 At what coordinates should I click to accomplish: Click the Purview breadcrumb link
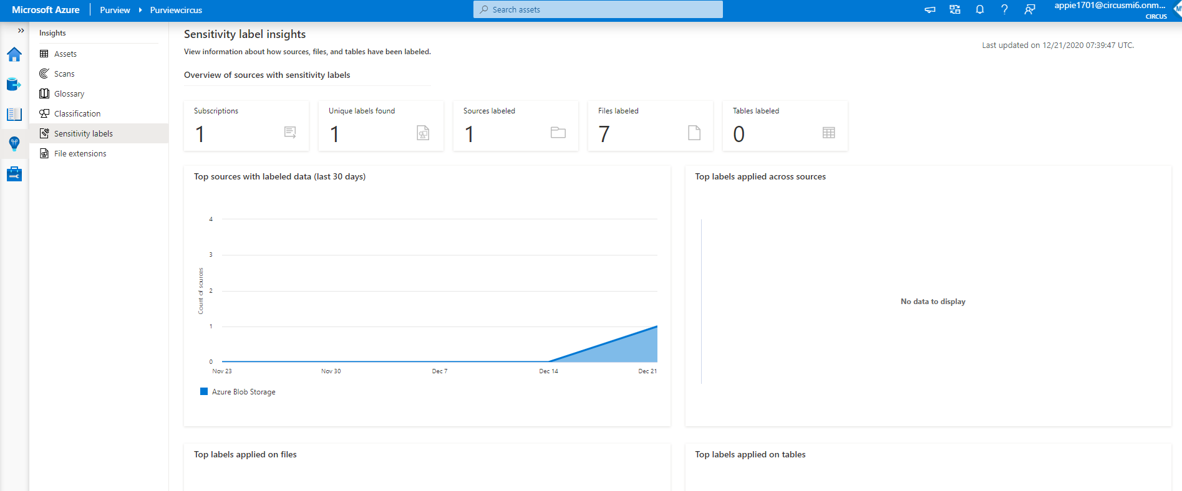(x=115, y=11)
